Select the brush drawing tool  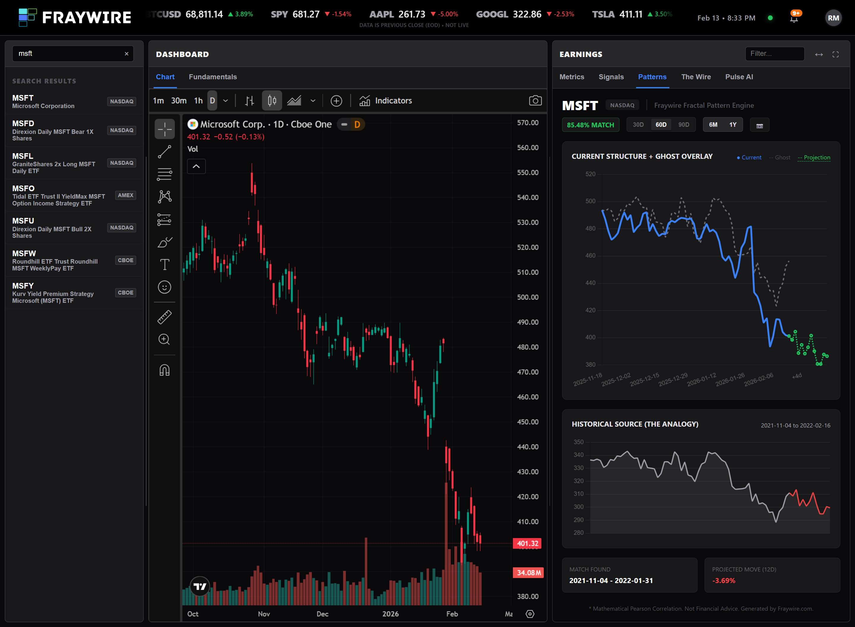click(x=164, y=242)
